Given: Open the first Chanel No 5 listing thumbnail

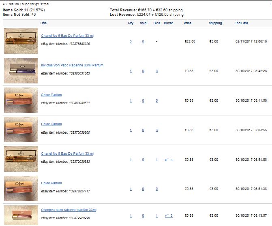Looking at the screenshot, I should pos(21,41).
